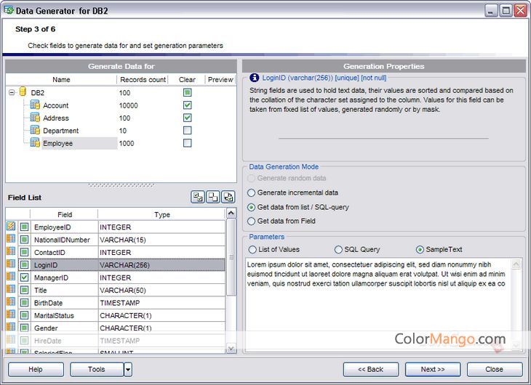
Task: Click the sample text box scrollbar up arrow
Action: tap(516, 264)
